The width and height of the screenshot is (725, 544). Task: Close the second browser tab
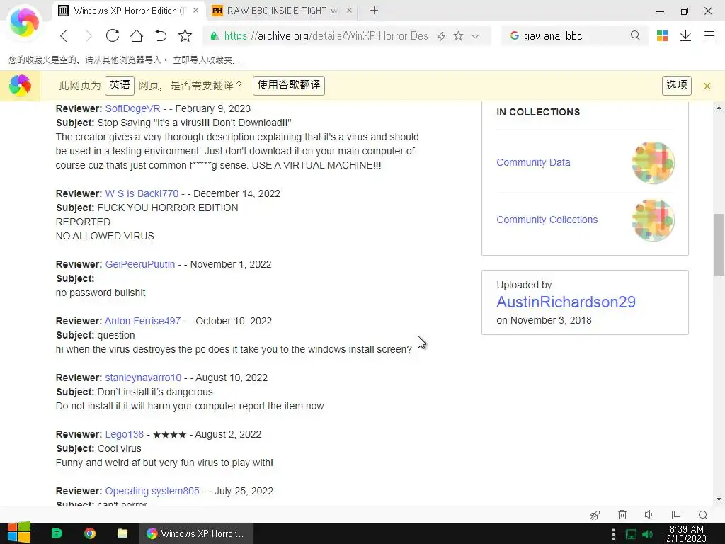coord(349,11)
